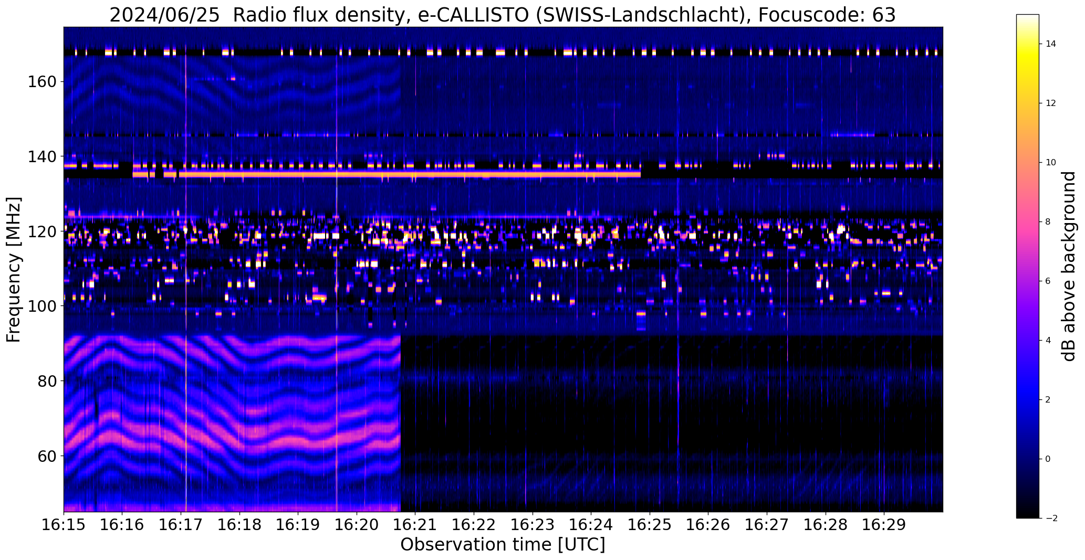The width and height of the screenshot is (1085, 560).
Task: Click the 160 MHz frequency tick label
Action: (x=42, y=82)
